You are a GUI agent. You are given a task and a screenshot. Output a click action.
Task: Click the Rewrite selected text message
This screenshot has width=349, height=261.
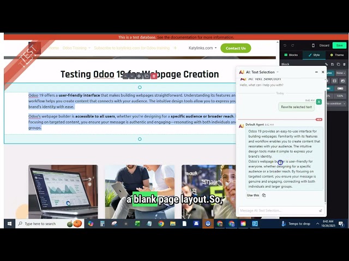point(296,107)
